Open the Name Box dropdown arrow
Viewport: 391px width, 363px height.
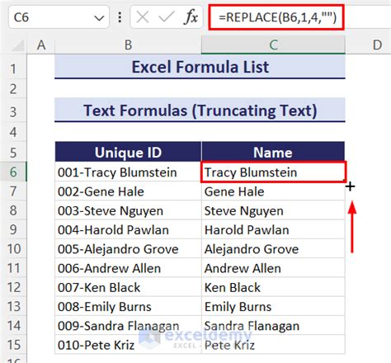coord(99,18)
